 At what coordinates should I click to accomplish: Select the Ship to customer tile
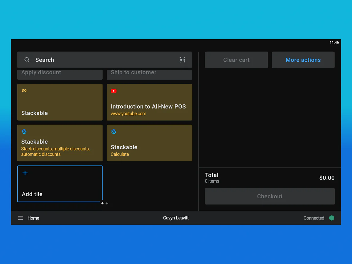pos(149,74)
